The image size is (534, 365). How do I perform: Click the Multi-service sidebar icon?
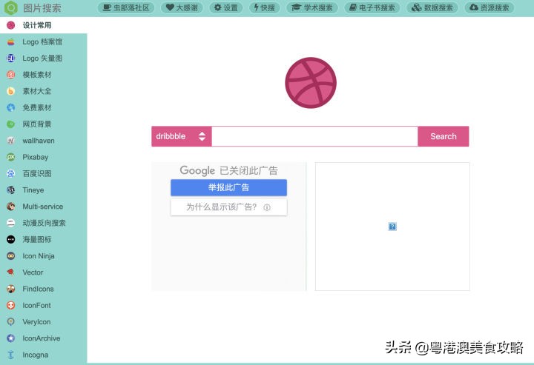pos(11,207)
